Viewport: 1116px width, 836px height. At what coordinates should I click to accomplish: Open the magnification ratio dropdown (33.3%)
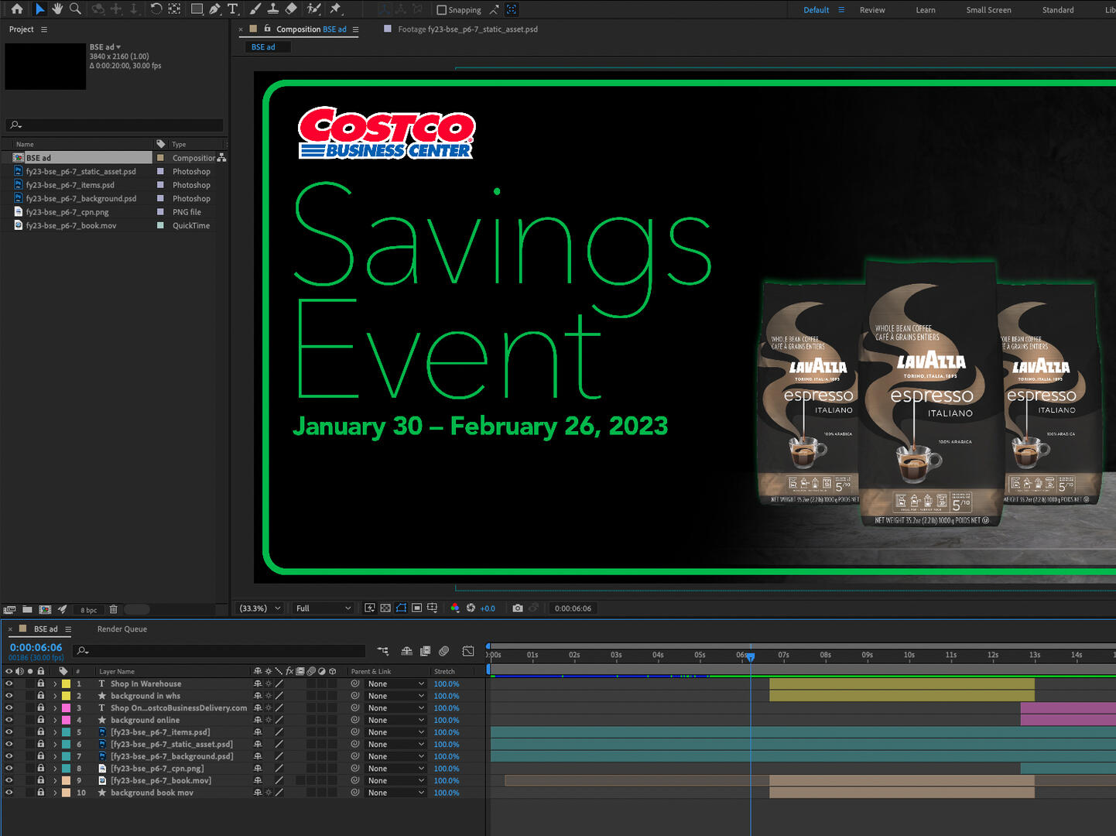pyautogui.click(x=260, y=608)
